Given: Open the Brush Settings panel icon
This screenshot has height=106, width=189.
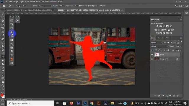Looking at the screenshot, I should (x=17, y=21).
